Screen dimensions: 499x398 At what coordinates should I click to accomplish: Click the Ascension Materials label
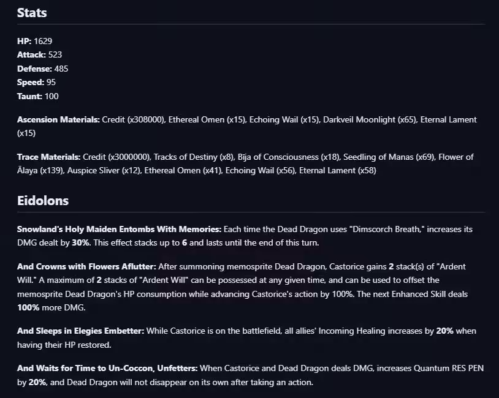pyautogui.click(x=59, y=119)
